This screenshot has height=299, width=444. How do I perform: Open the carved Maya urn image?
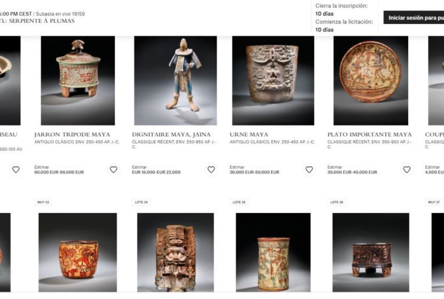273,81
